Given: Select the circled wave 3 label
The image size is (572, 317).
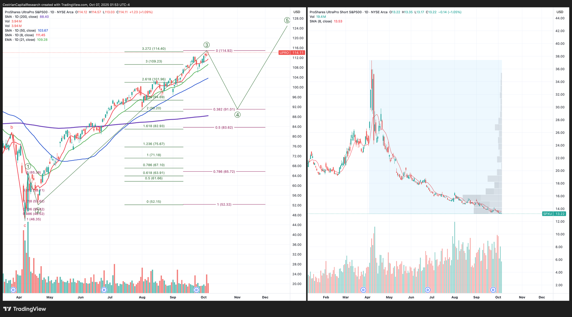Looking at the screenshot, I should coord(206,45).
